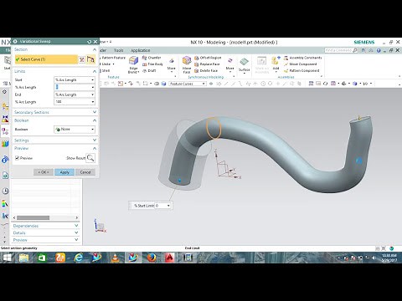The height and width of the screenshot is (301, 402).
Task: Click the Add component icon
Action: tap(276, 61)
